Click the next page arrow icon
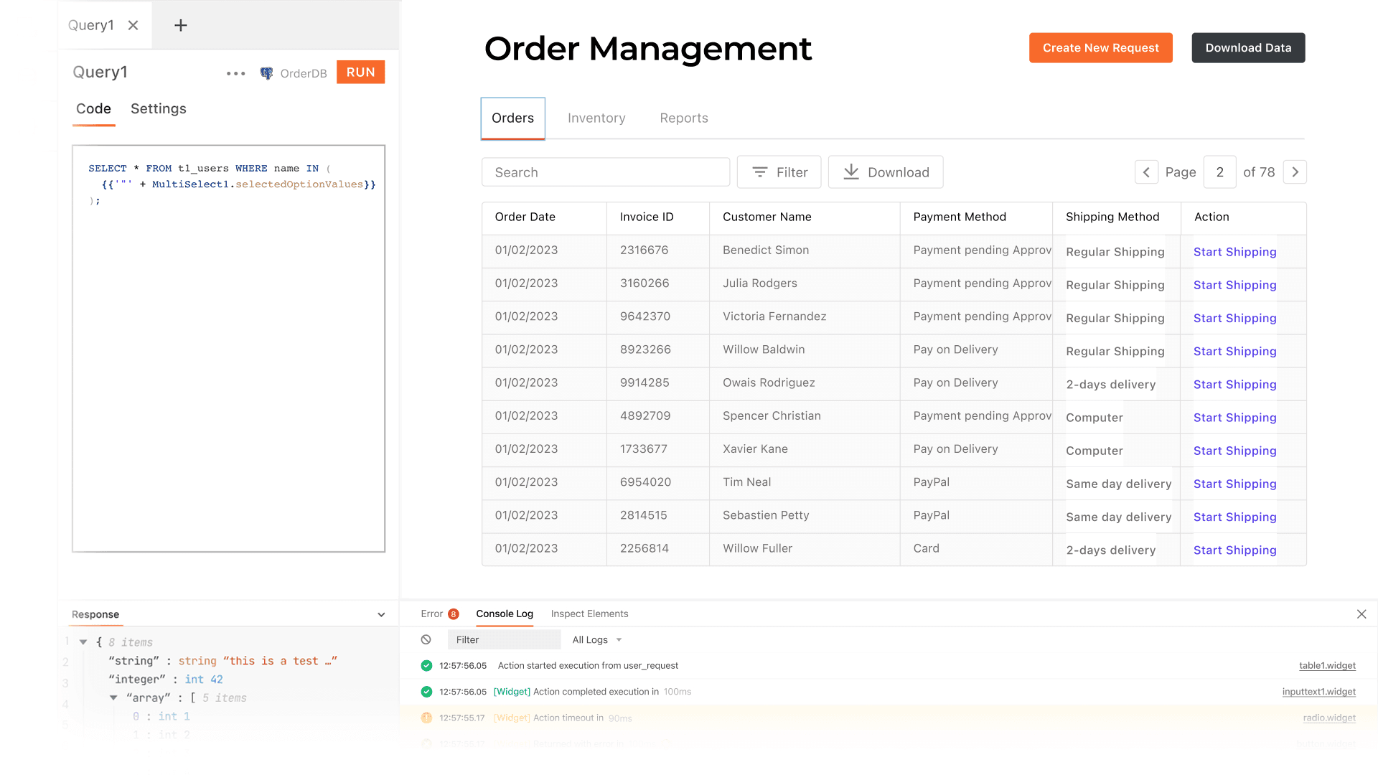The width and height of the screenshot is (1378, 775). click(x=1295, y=172)
